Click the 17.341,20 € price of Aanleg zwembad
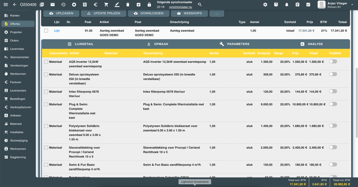 (306, 30)
